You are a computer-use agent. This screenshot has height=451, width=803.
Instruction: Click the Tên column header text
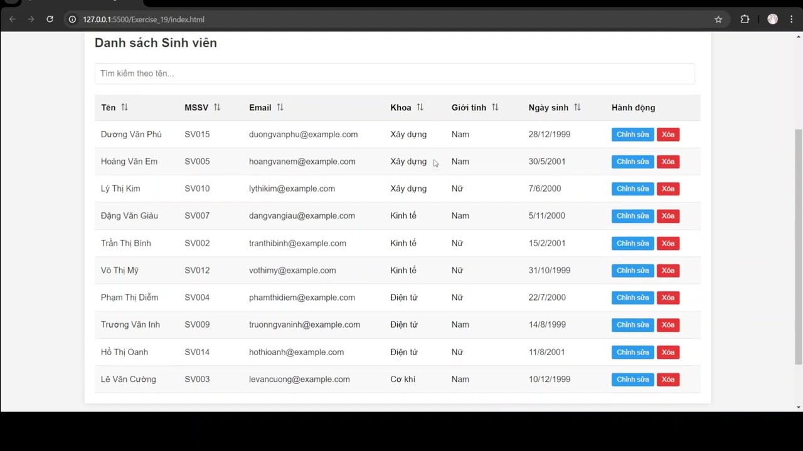pyautogui.click(x=108, y=108)
